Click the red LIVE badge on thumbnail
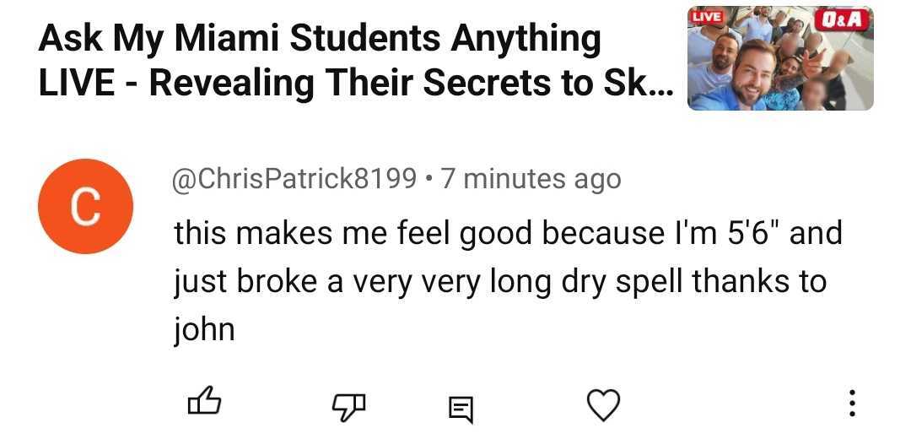The image size is (911, 439). click(707, 17)
